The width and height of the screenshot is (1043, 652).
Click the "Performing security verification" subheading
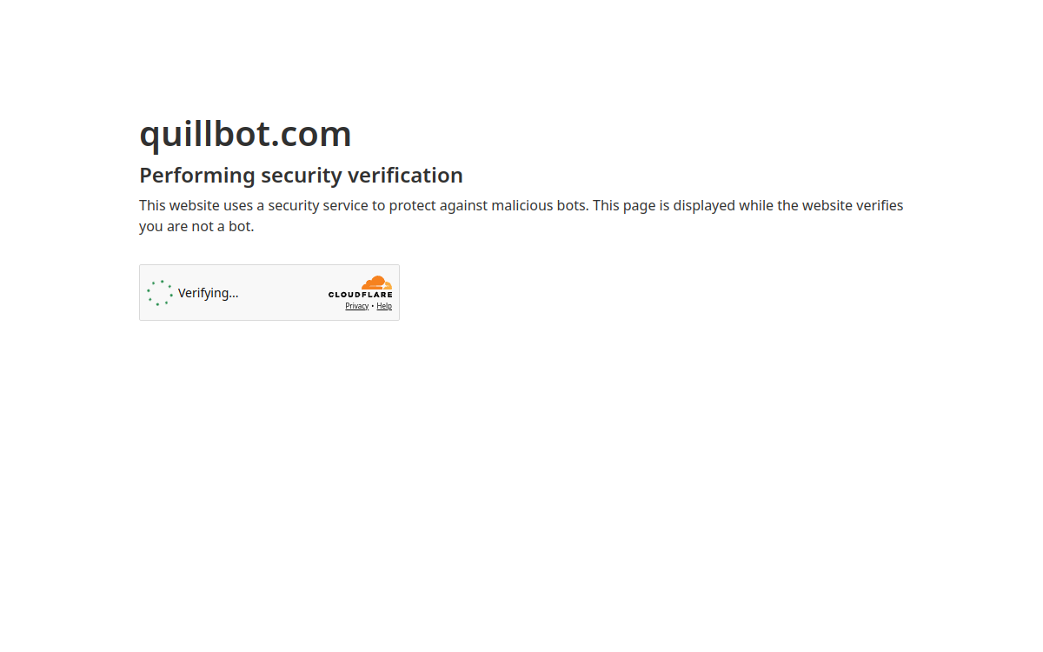pyautogui.click(x=301, y=175)
